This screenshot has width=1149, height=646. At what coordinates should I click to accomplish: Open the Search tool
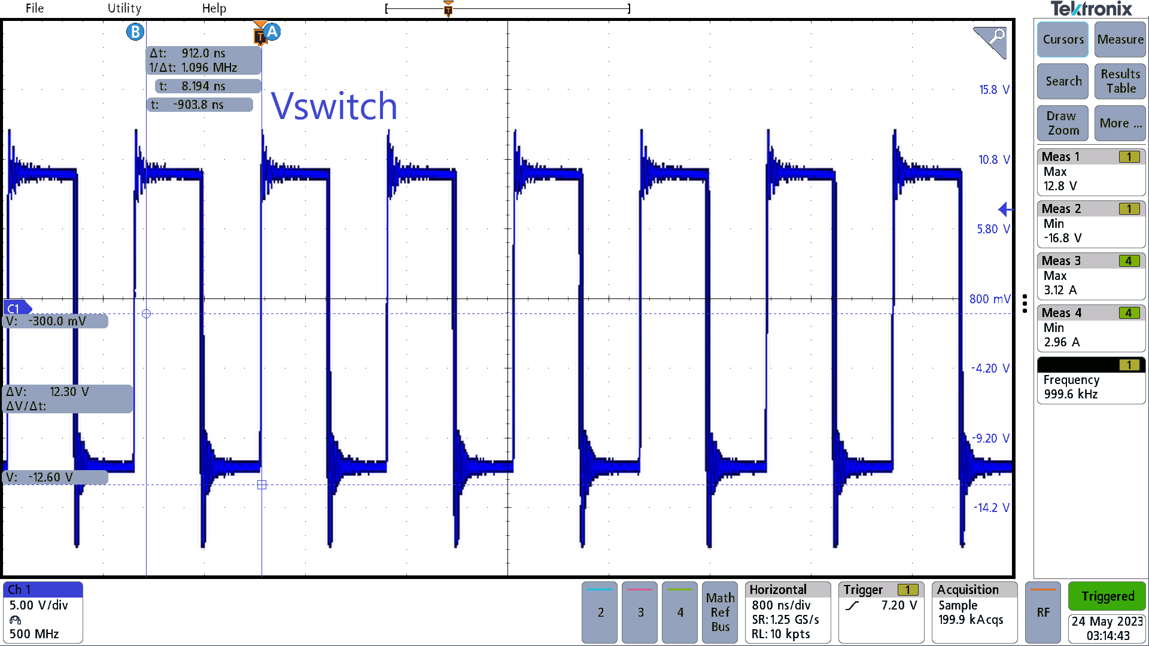tap(1062, 81)
